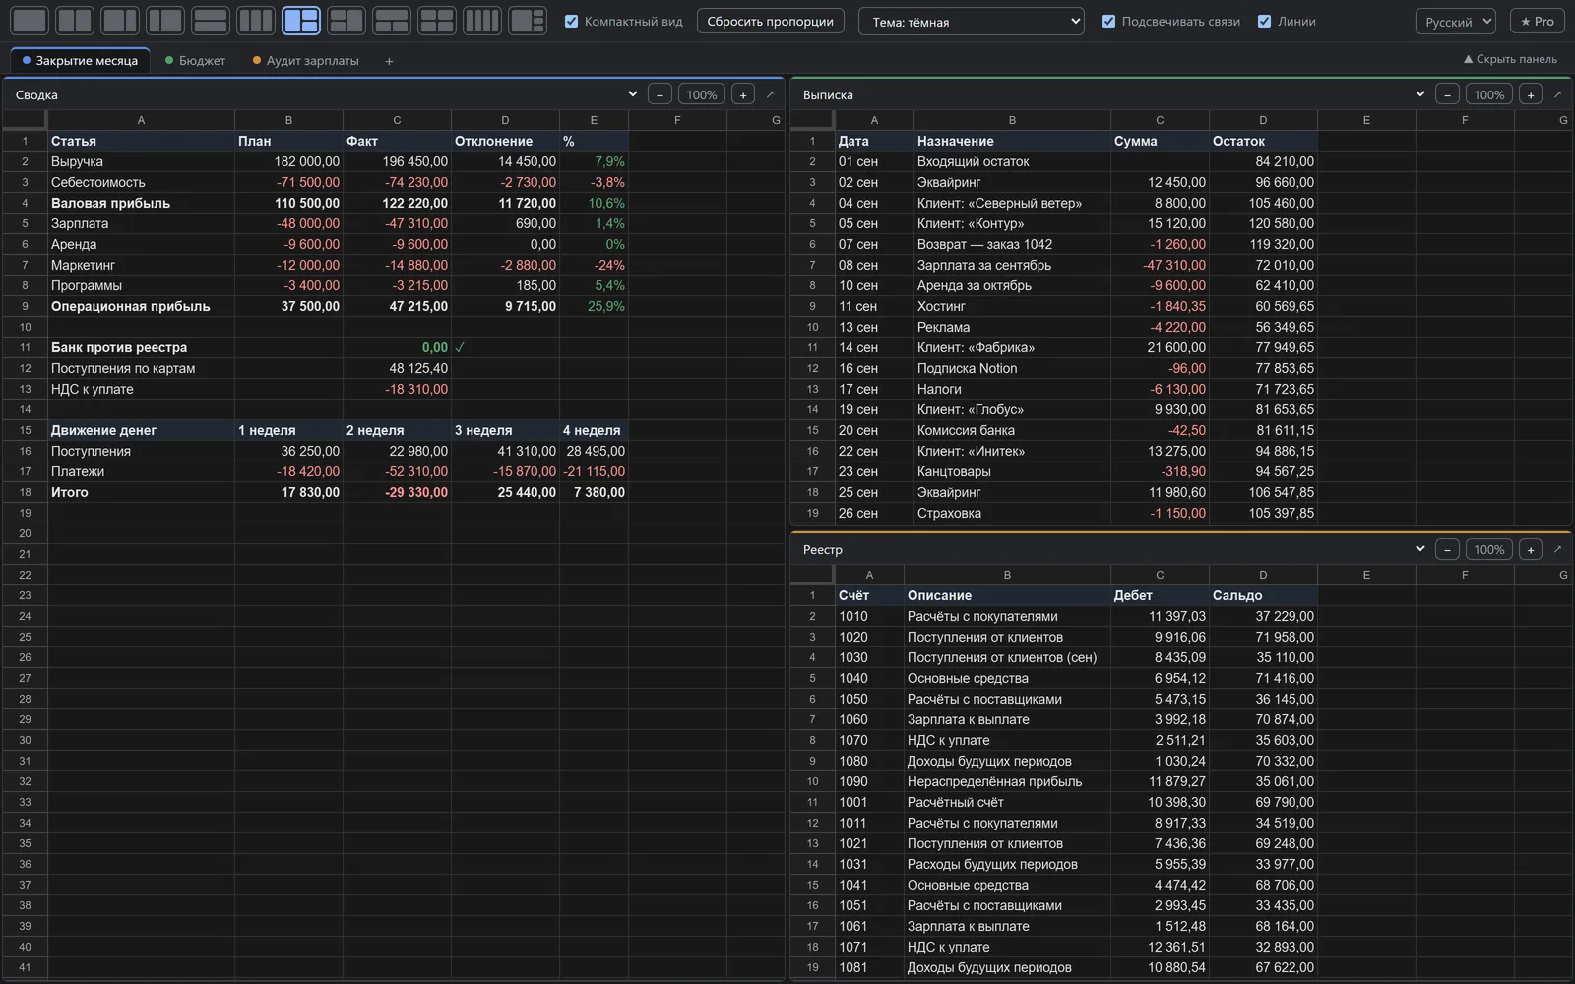Pop out the Сводка panel with arrow icon

770,94
